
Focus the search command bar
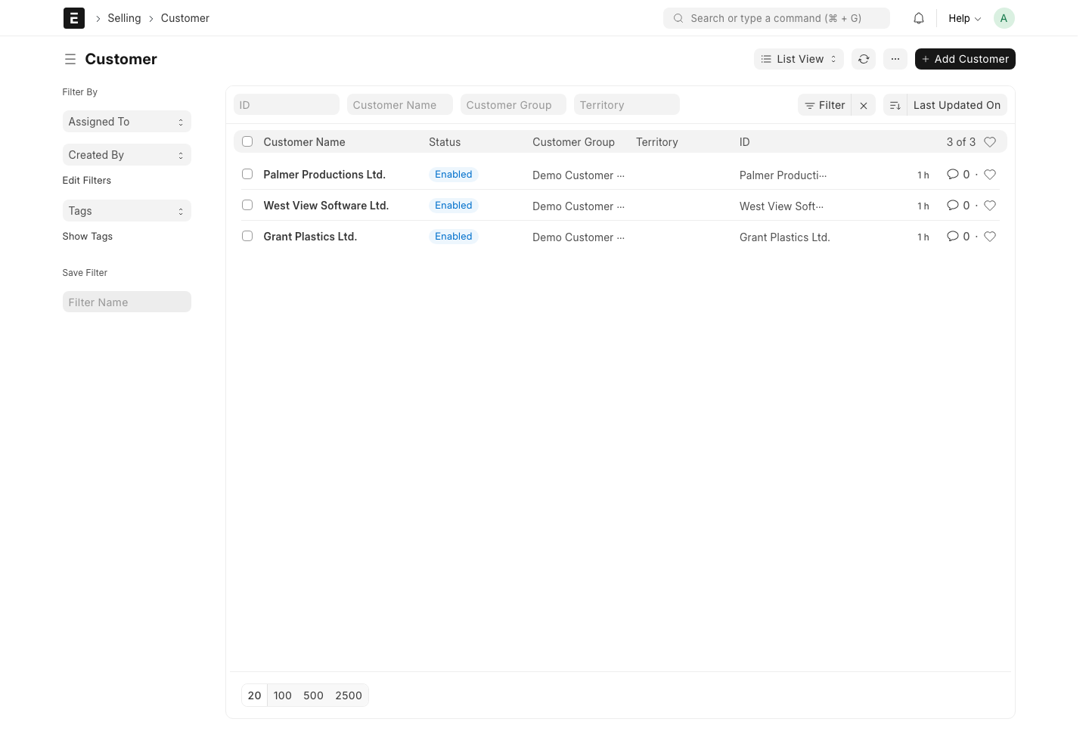(777, 18)
